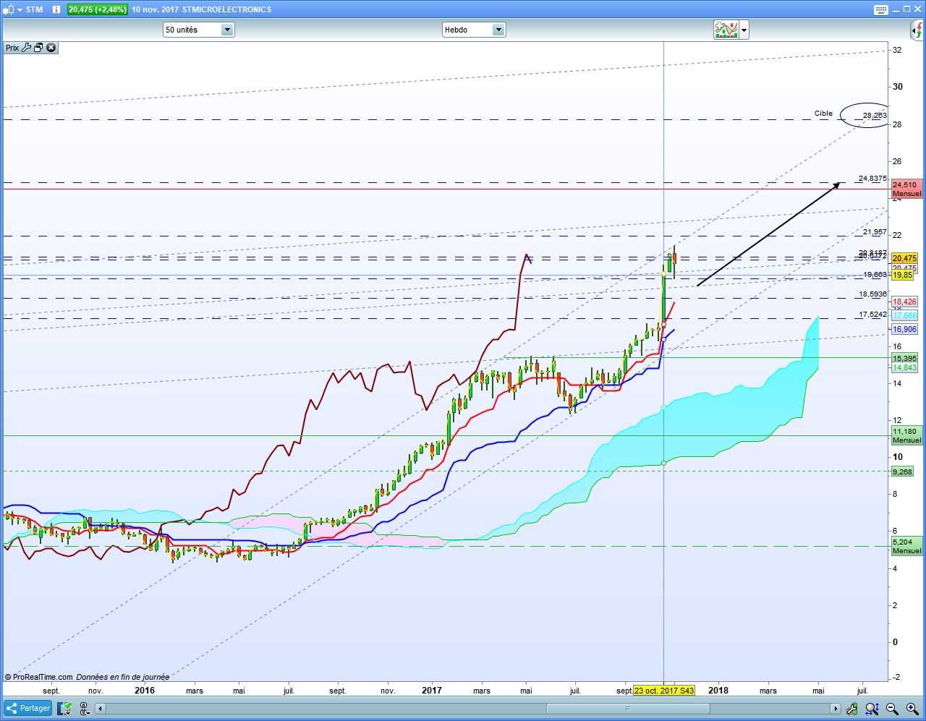
Task: Open the candlestick chart style menu
Action: pyautogui.click(x=12, y=9)
